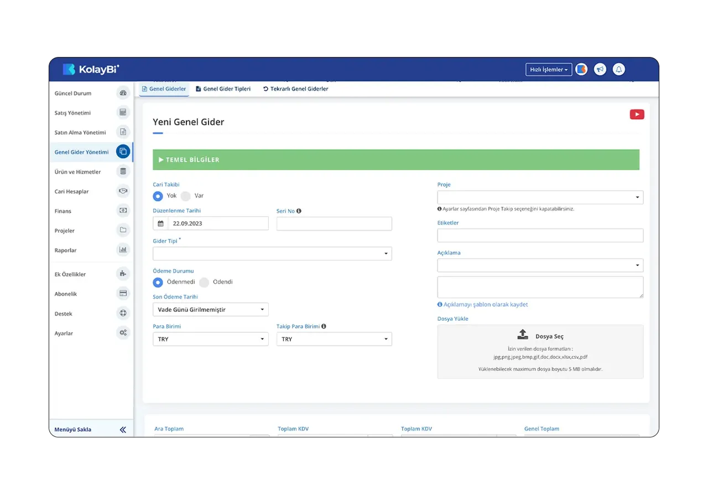The width and height of the screenshot is (708, 481).
Task: Open the Proje dropdown
Action: coord(540,197)
